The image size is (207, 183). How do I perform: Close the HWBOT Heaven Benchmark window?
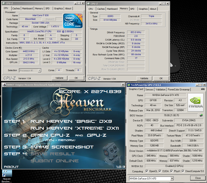(x=123, y=85)
